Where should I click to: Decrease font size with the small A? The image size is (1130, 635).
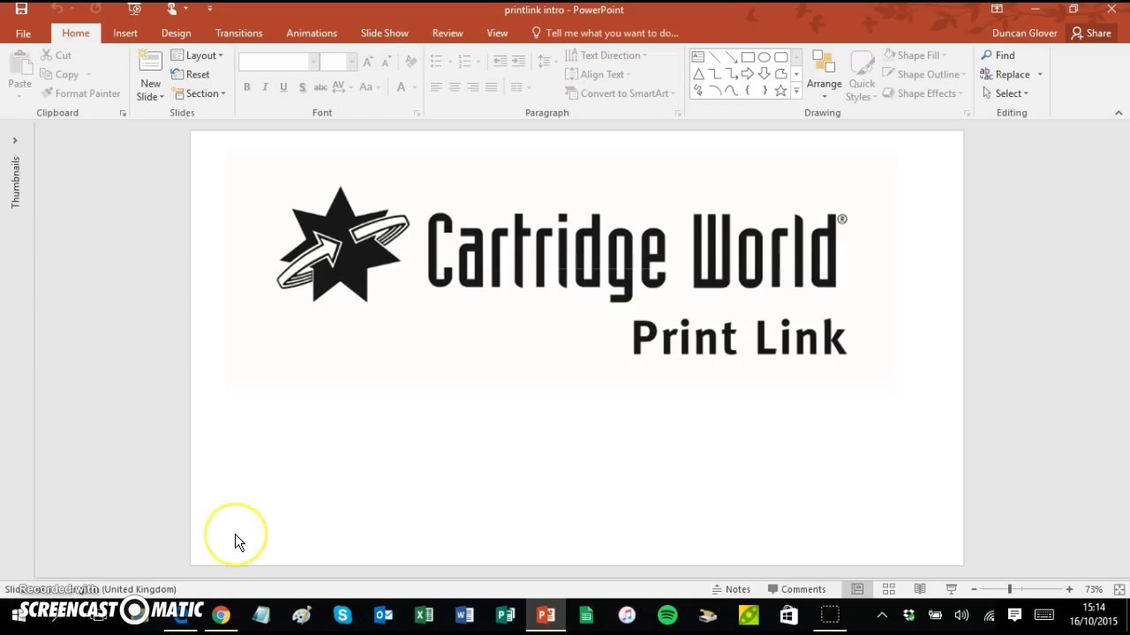pyautogui.click(x=386, y=62)
